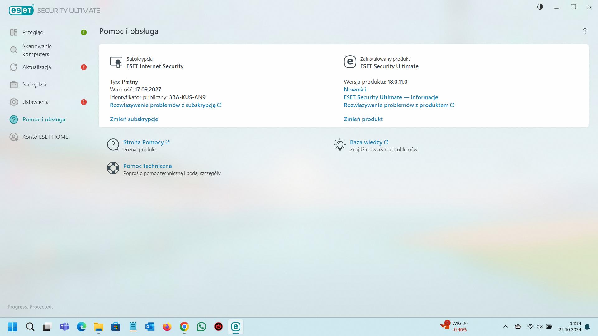Click the OneDrive cloud tray icon
The height and width of the screenshot is (336, 598).
(518, 327)
